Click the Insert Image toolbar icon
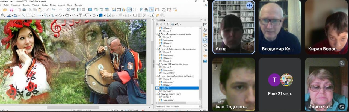 (114, 10)
